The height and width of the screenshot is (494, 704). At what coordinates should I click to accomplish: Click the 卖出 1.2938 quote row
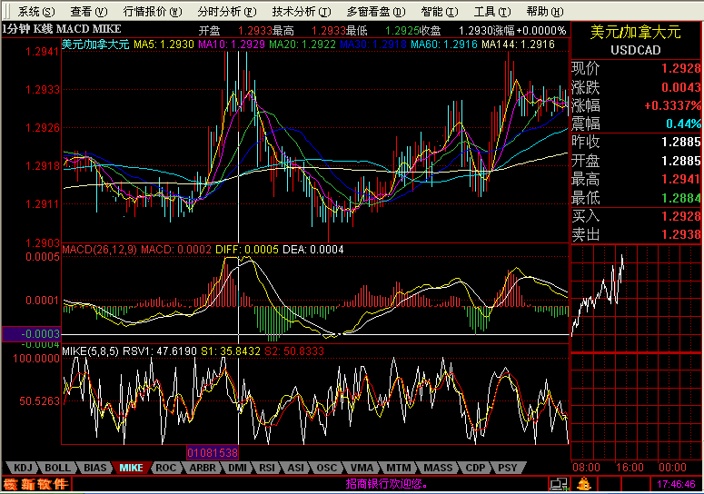pos(636,234)
